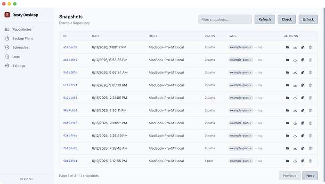Screen dimensions: 325x184
Task: Run a repository Check
Action: pyautogui.click(x=287, y=19)
